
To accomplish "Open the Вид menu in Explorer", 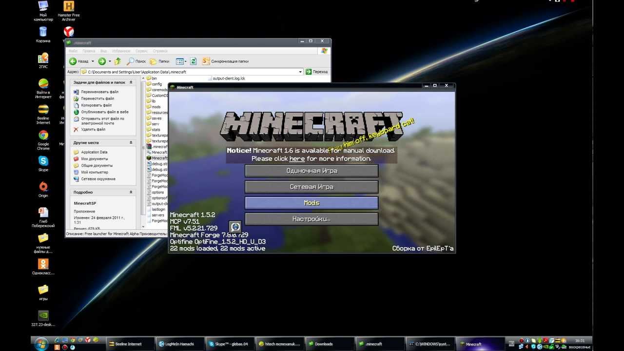I will click(x=103, y=51).
